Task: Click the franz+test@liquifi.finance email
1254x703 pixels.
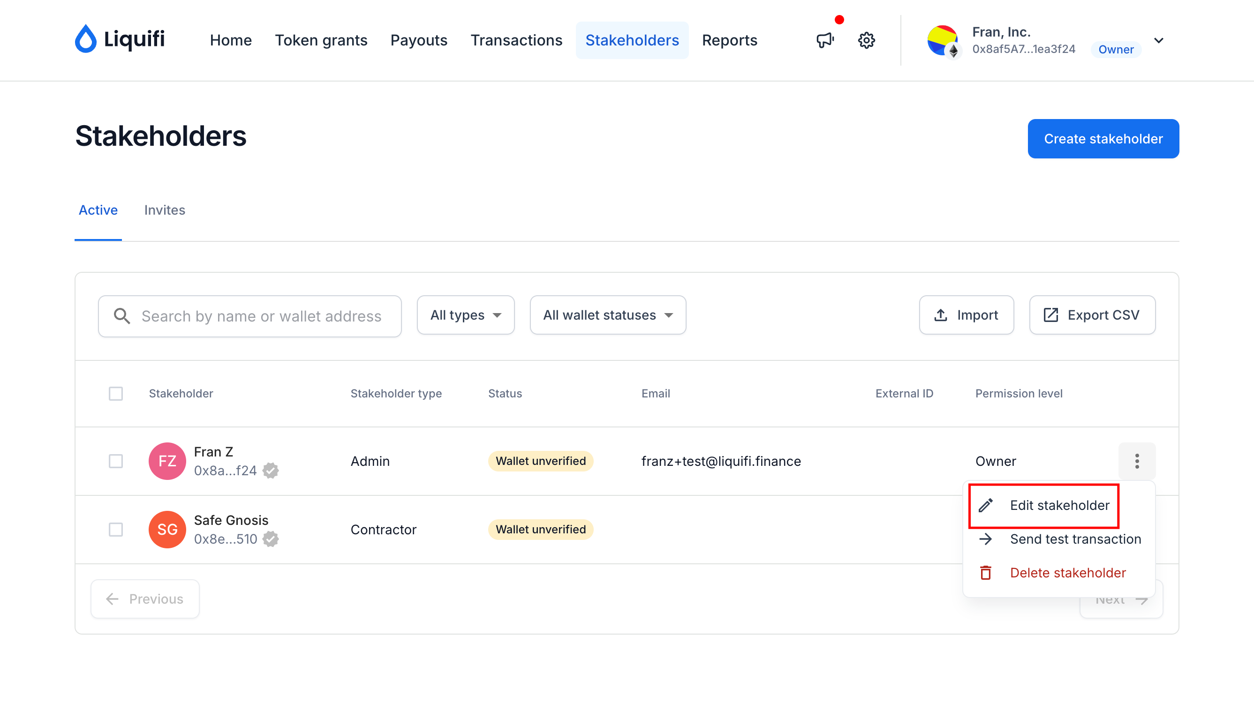Action: 721,461
